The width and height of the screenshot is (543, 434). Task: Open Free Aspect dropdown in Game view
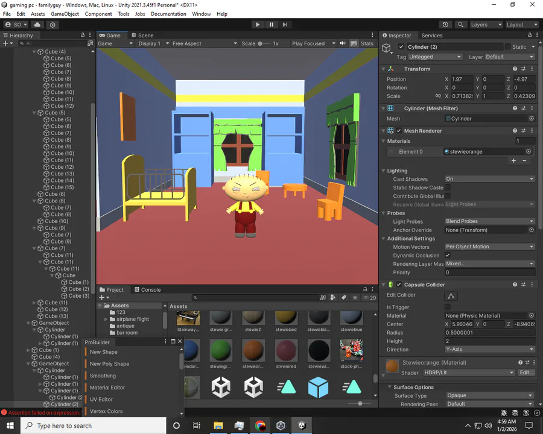pyautogui.click(x=205, y=43)
